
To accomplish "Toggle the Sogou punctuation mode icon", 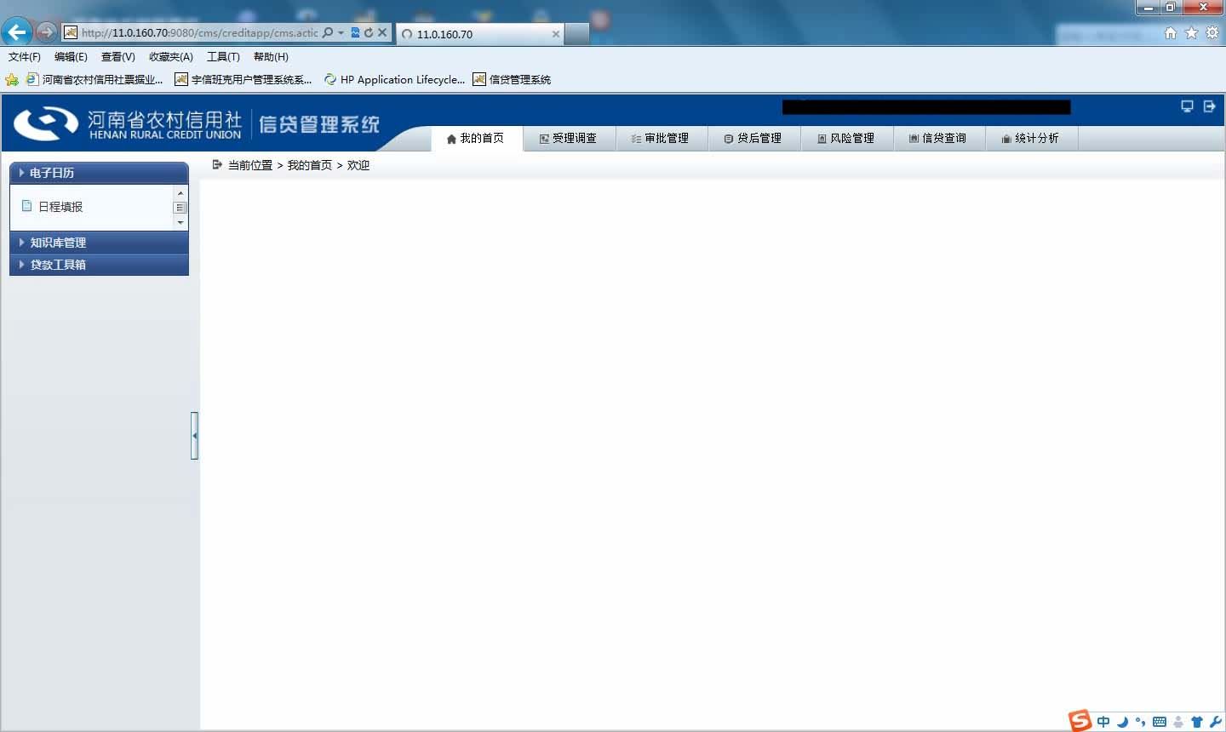I will pyautogui.click(x=1141, y=722).
